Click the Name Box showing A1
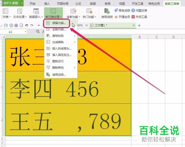Screen dimensions: 185x147 (12, 32)
